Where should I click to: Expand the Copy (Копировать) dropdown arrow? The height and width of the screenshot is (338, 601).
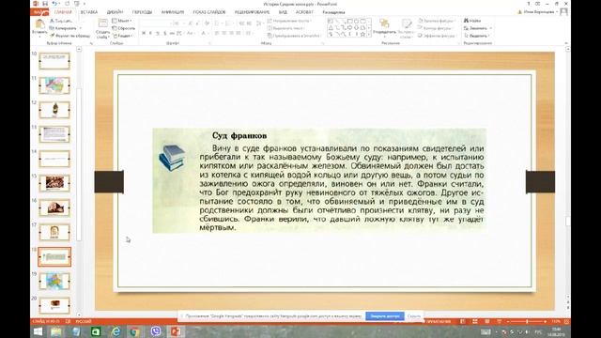[x=80, y=28]
